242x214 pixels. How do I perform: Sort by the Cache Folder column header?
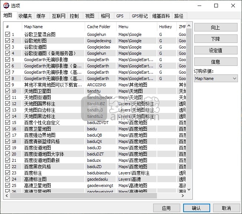click(101, 27)
